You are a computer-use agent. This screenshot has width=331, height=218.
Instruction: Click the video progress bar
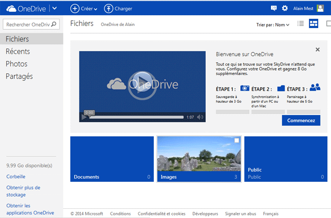coord(136,117)
